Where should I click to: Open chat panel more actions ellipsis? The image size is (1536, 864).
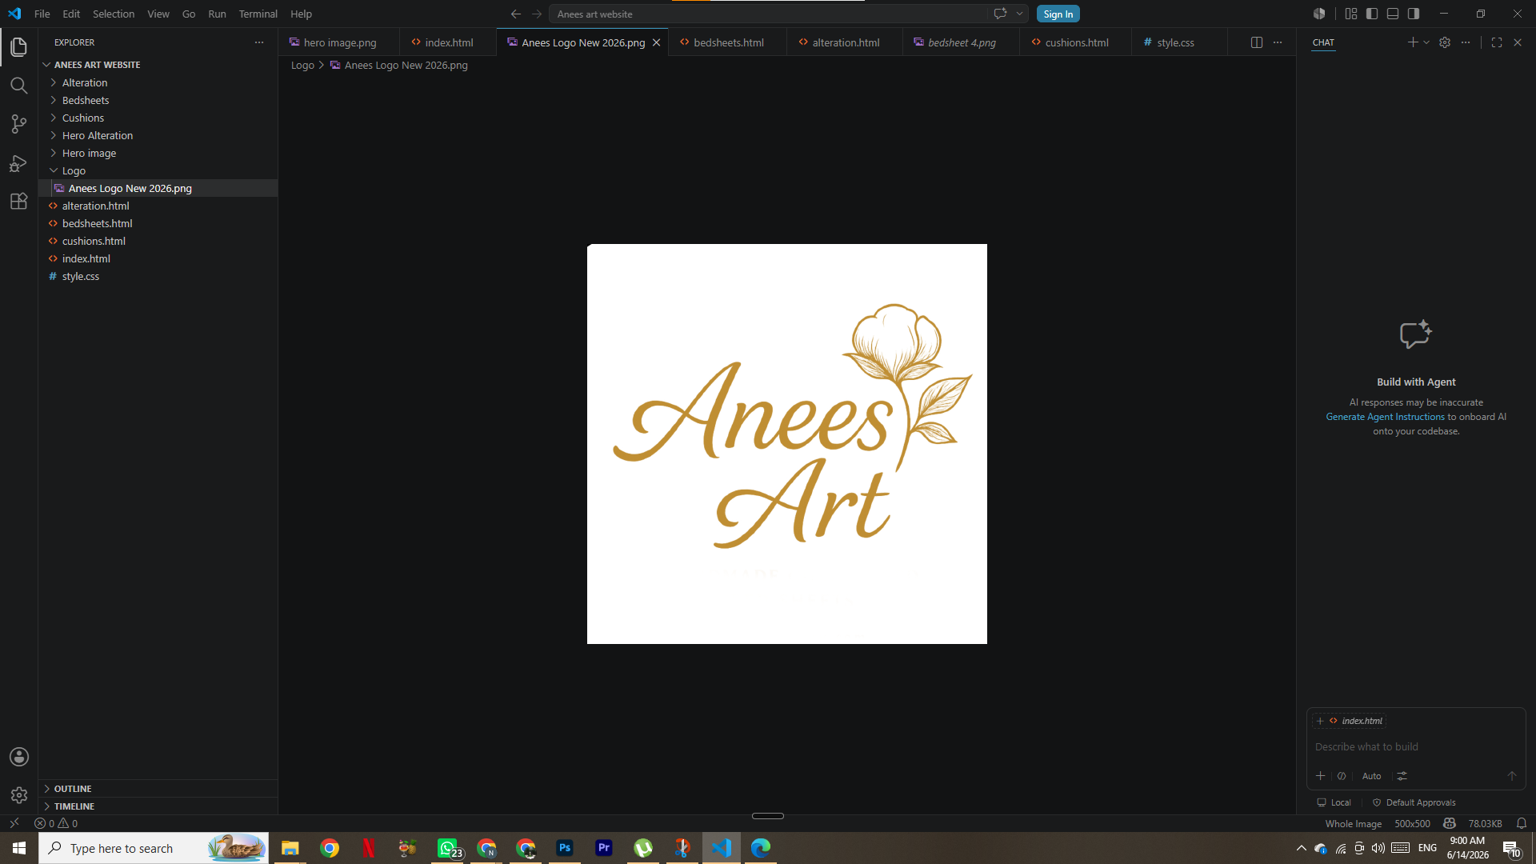(x=1466, y=42)
